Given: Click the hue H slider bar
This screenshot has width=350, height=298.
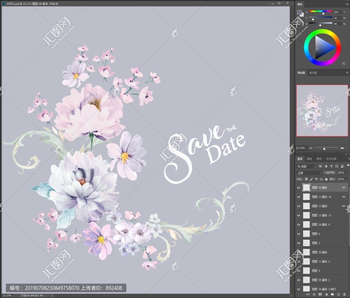Looking at the screenshot, I should pyautogui.click(x=320, y=11).
